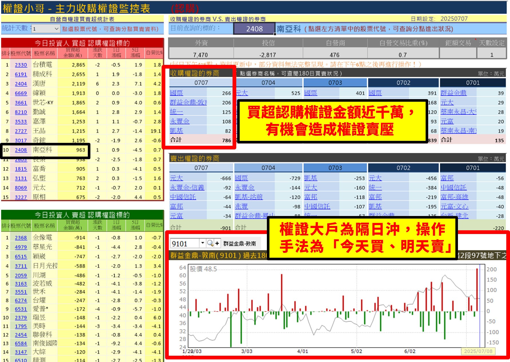Open the 9101 broker code dropdown arrow
The width and height of the screenshot is (510, 362).
(x=203, y=243)
